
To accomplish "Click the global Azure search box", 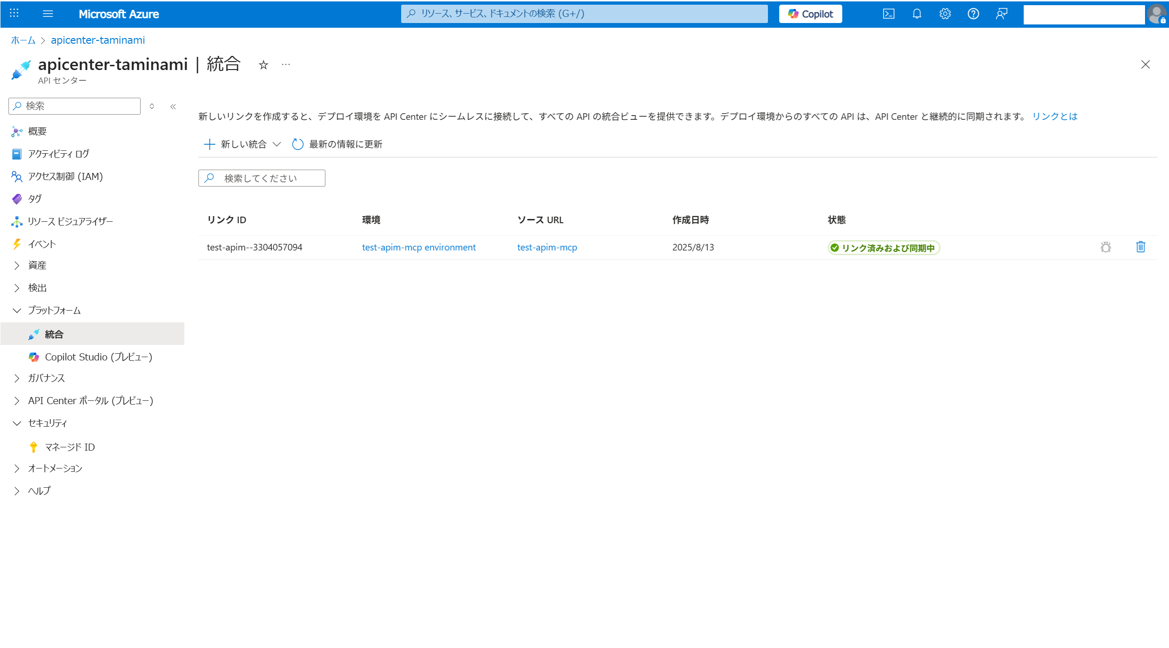I will [584, 14].
